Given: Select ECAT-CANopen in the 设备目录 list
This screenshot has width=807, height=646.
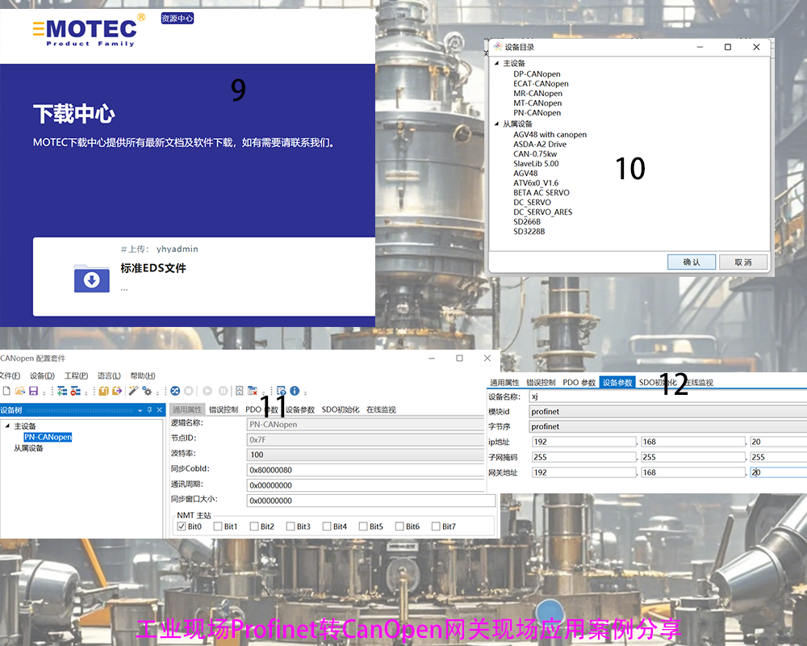Looking at the screenshot, I should point(541,83).
